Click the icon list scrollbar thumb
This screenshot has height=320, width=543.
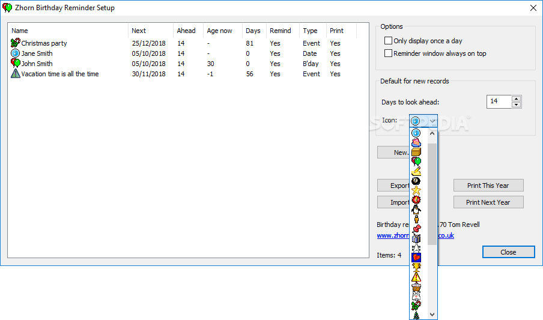(432, 194)
